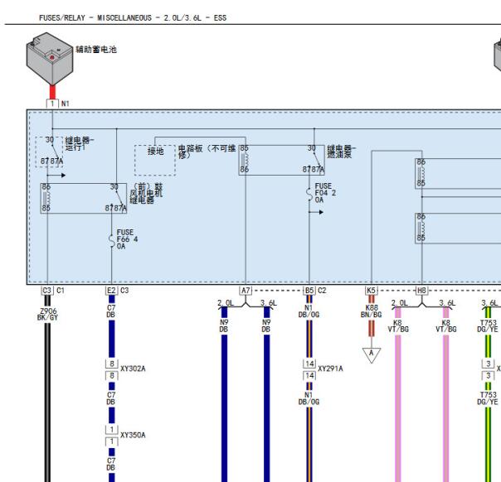Viewport: 501px width, 482px height.
Task: Click the FUSE F66 40A fuse symbol
Action: (111, 241)
